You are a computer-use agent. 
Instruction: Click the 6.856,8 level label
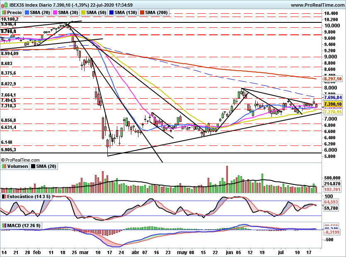[x=8, y=120]
